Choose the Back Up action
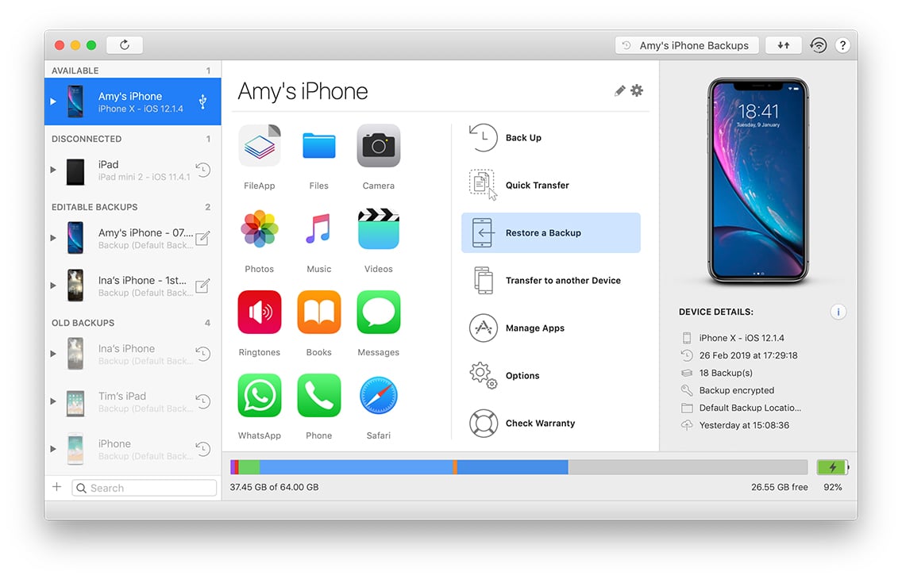 [551, 138]
